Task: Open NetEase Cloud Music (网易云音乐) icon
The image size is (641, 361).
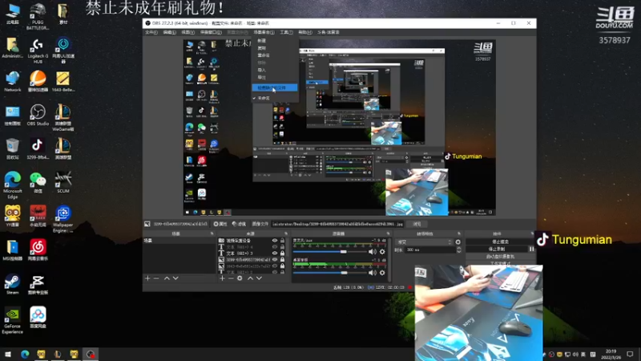Action: (38, 250)
